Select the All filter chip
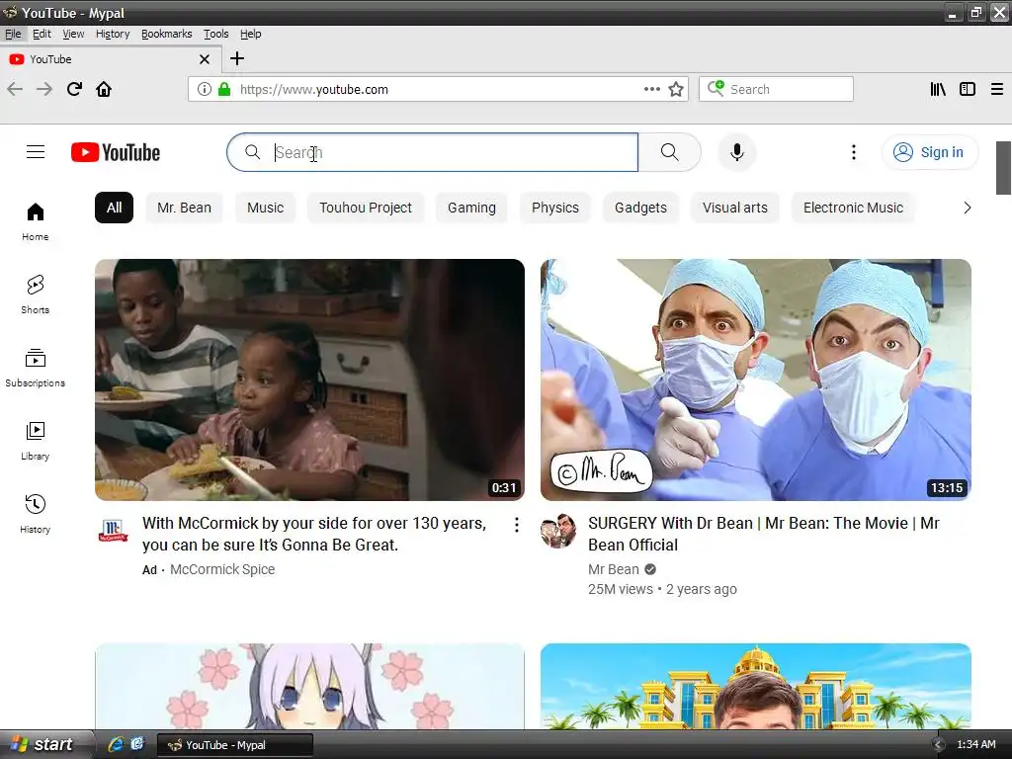 tap(115, 208)
